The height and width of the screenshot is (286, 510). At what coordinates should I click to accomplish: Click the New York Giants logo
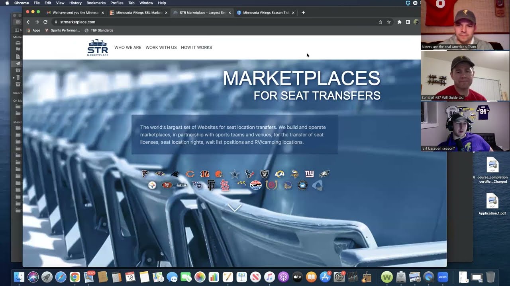[310, 174]
